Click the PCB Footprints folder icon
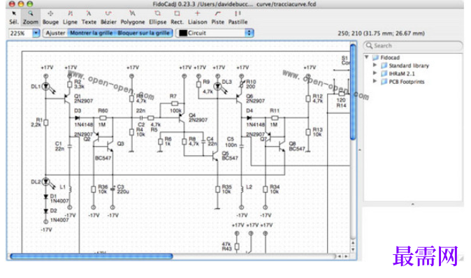 384,82
